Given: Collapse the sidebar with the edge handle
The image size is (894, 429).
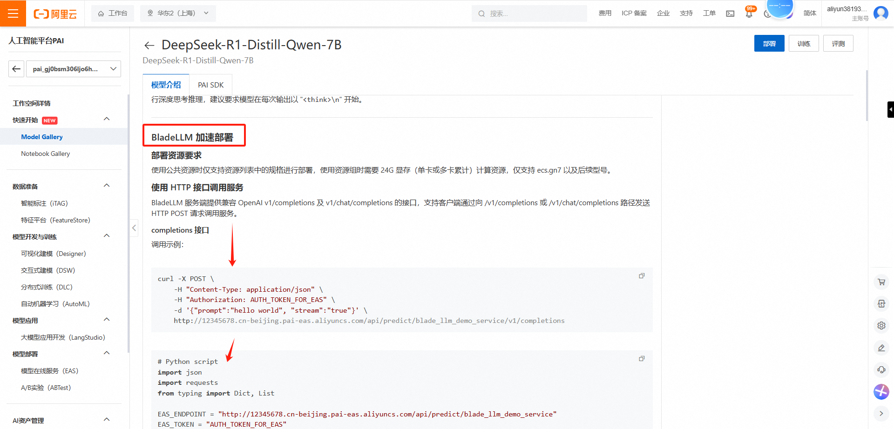Looking at the screenshot, I should point(134,228).
